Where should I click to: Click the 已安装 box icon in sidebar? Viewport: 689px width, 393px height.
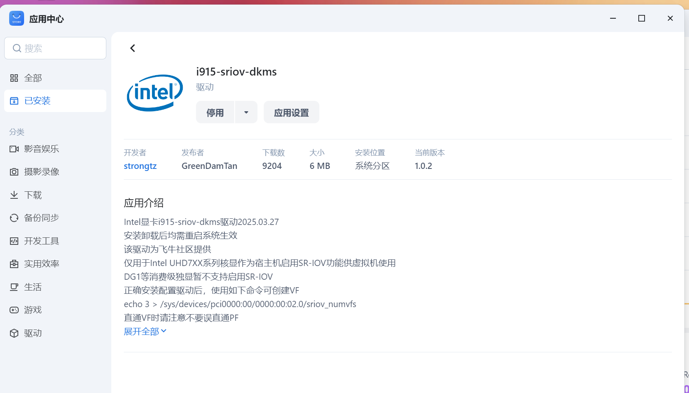click(x=14, y=101)
